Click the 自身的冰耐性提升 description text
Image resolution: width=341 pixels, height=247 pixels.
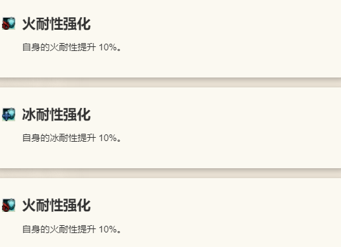point(59,138)
